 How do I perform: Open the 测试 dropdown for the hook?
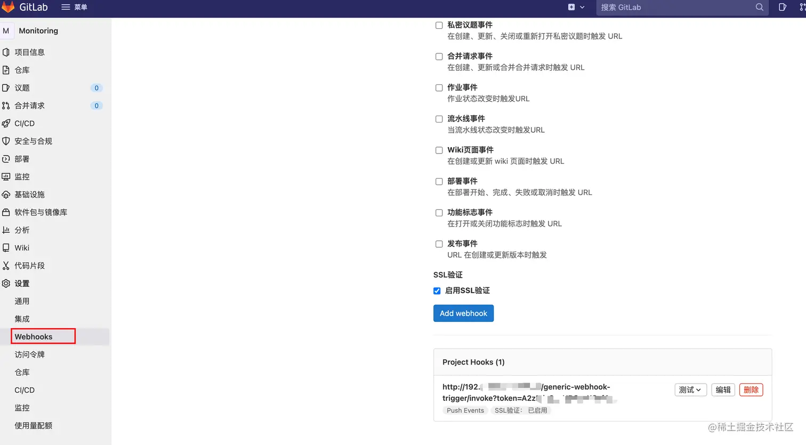690,390
